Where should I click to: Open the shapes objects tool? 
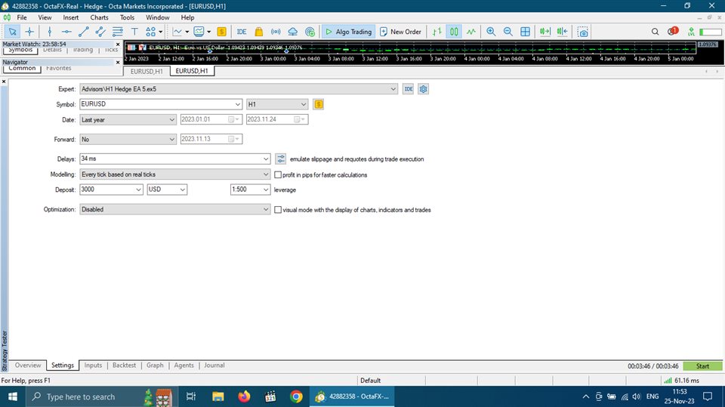pos(151,32)
